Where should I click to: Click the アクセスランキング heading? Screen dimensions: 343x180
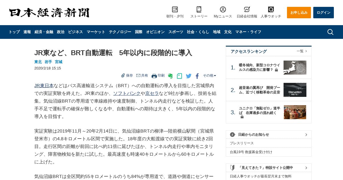[x=249, y=51]
